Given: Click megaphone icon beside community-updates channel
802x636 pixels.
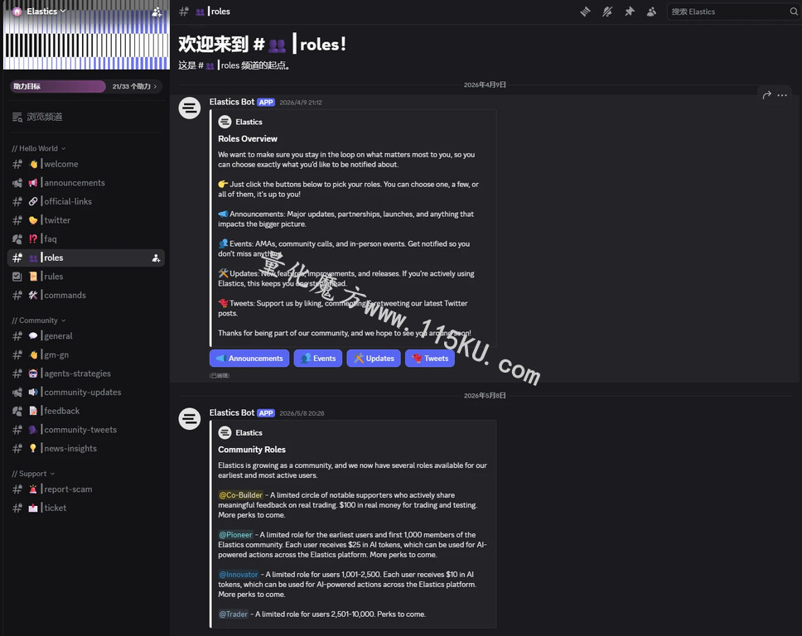Looking at the screenshot, I should point(17,393).
